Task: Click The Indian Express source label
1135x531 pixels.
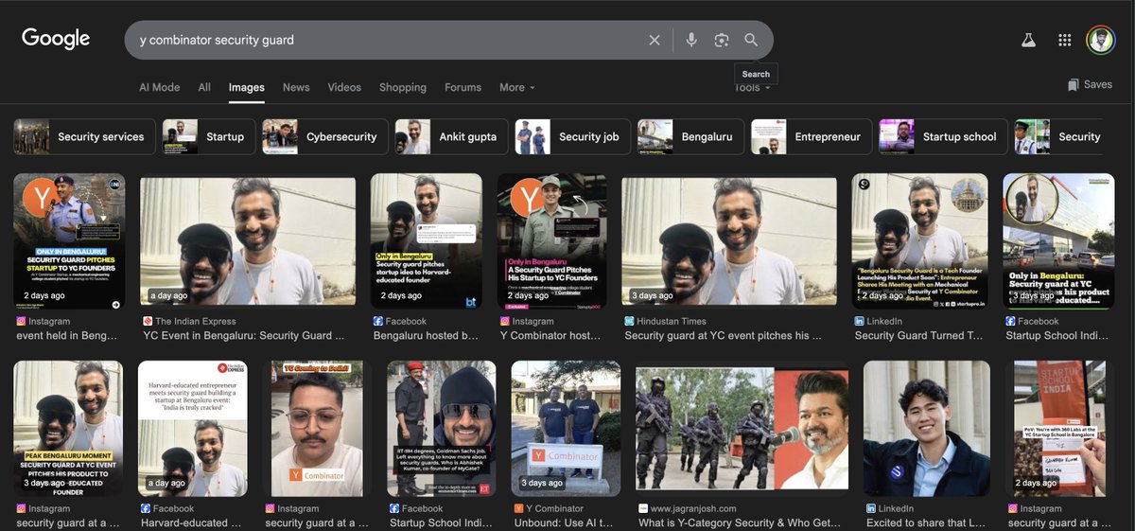Action: tap(197, 321)
